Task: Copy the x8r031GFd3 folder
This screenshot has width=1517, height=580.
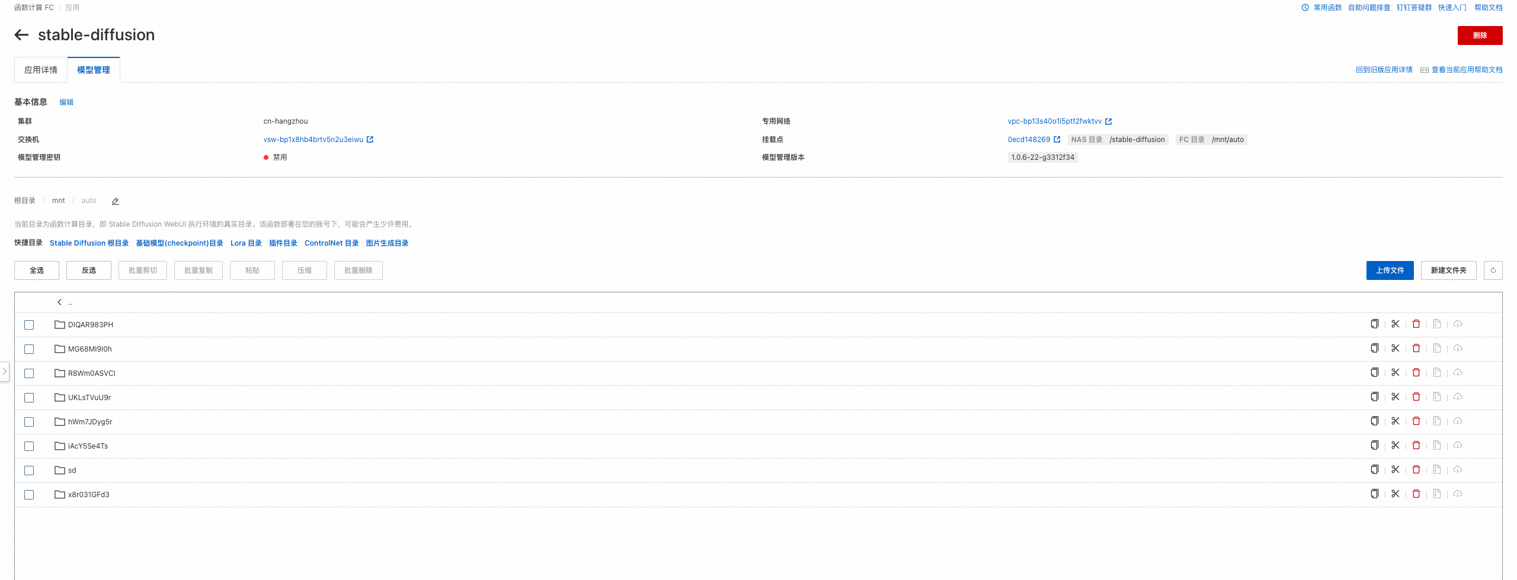Action: [x=1374, y=494]
